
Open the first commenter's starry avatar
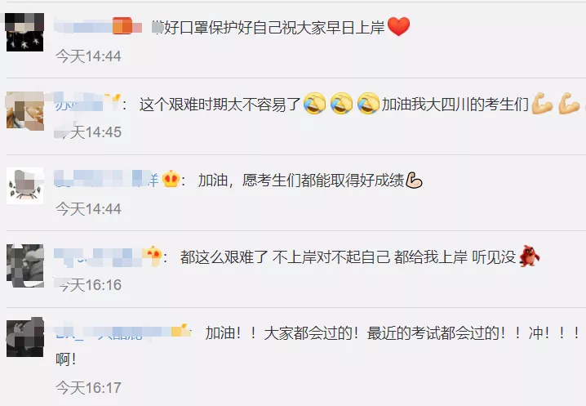(x=25, y=32)
